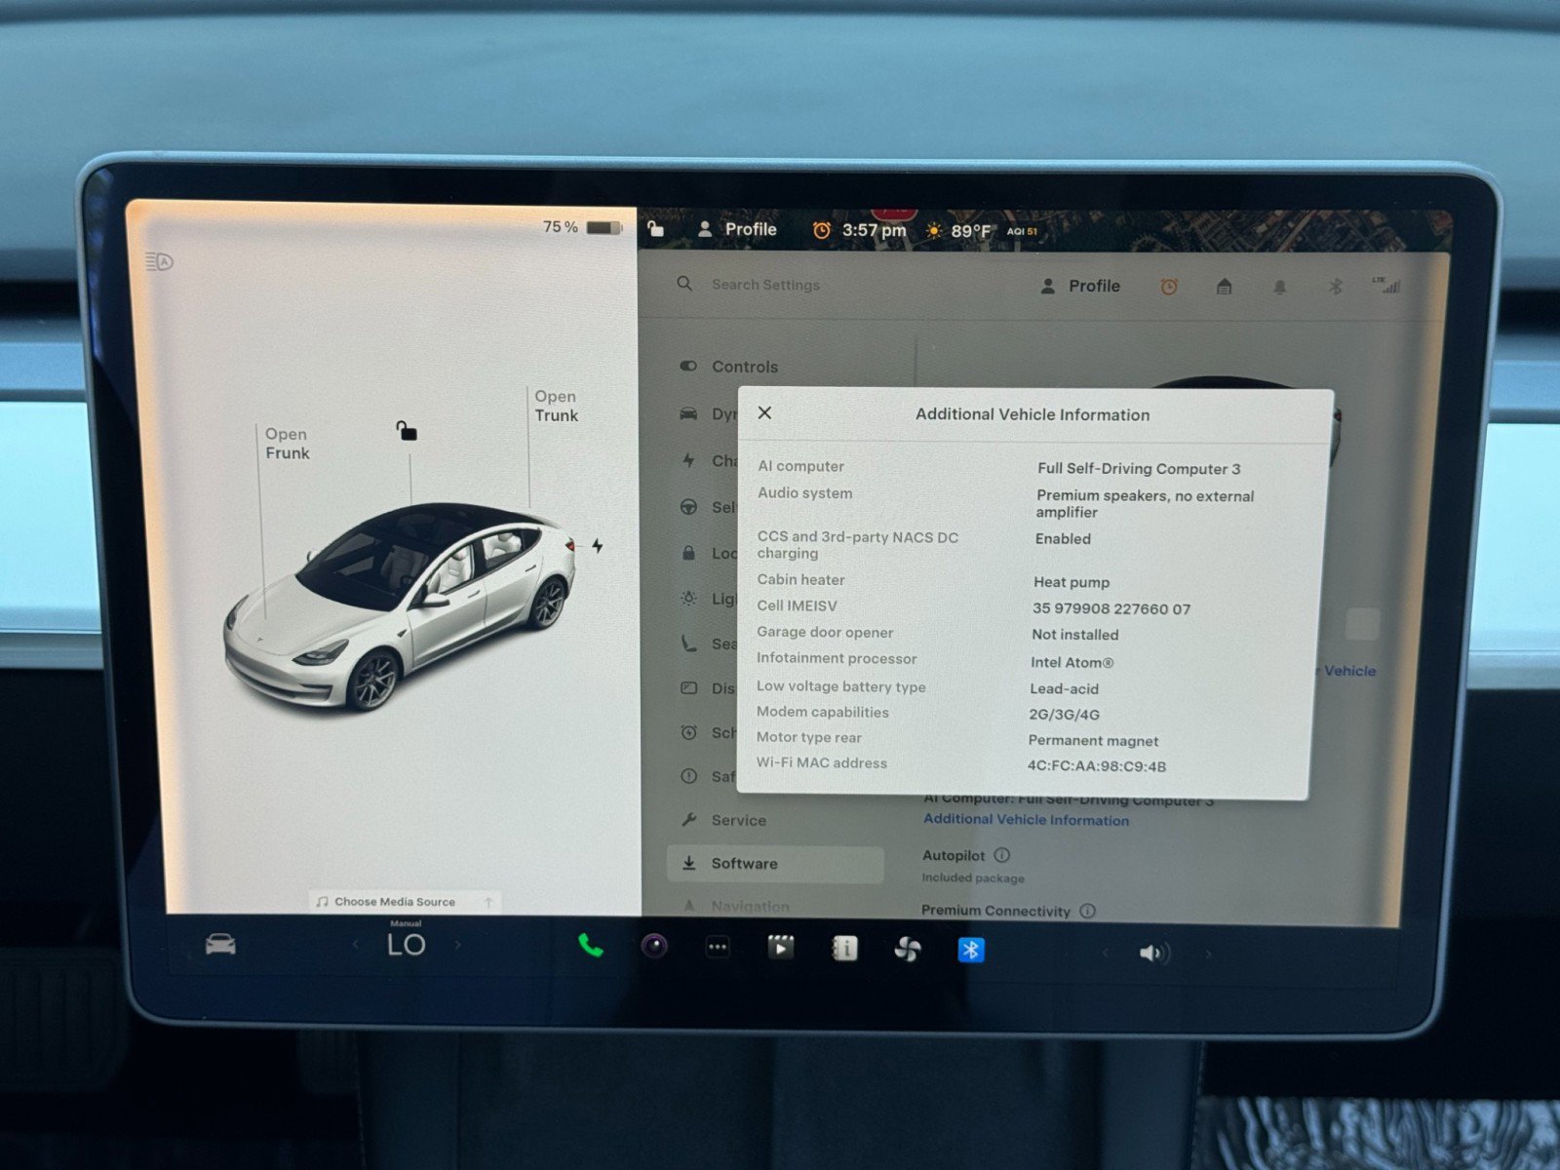Open the dashcam viewer icon
The height and width of the screenshot is (1170, 1560).
coord(653,947)
